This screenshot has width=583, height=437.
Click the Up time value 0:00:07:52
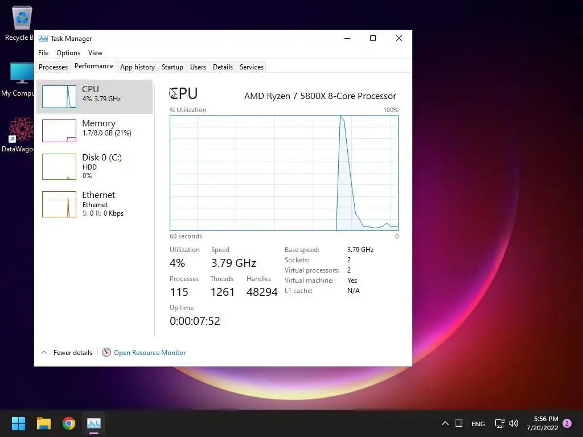coord(195,321)
